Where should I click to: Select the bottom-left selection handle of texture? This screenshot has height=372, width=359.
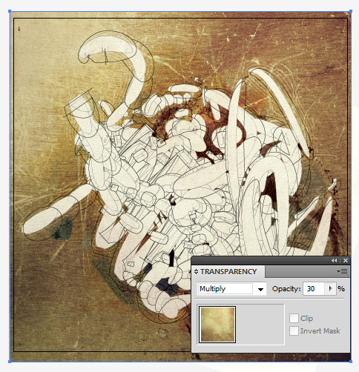tap(10, 362)
